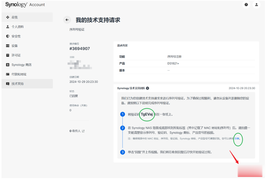Open the 示例 example link

pos(237,138)
